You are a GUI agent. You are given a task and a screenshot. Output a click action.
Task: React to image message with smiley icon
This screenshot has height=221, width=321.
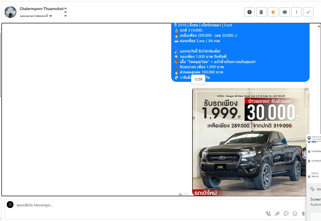(x=186, y=194)
